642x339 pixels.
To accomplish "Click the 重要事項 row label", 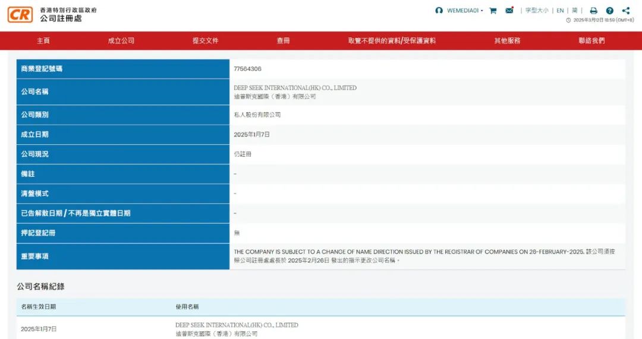I will (x=35, y=256).
